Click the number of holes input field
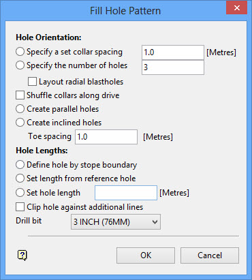Viewport: 252px width, 280px height. 173,67
